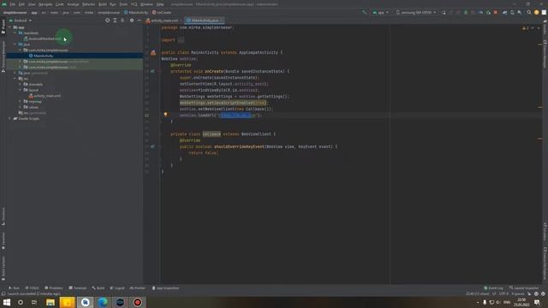Viewport: 548px width, 308px height.
Task: Expand the java generated folder
Action: pyautogui.click(x=15, y=73)
